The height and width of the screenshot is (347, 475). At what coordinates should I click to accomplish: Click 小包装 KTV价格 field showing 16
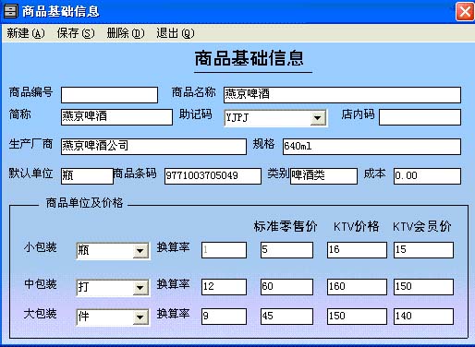(357, 250)
